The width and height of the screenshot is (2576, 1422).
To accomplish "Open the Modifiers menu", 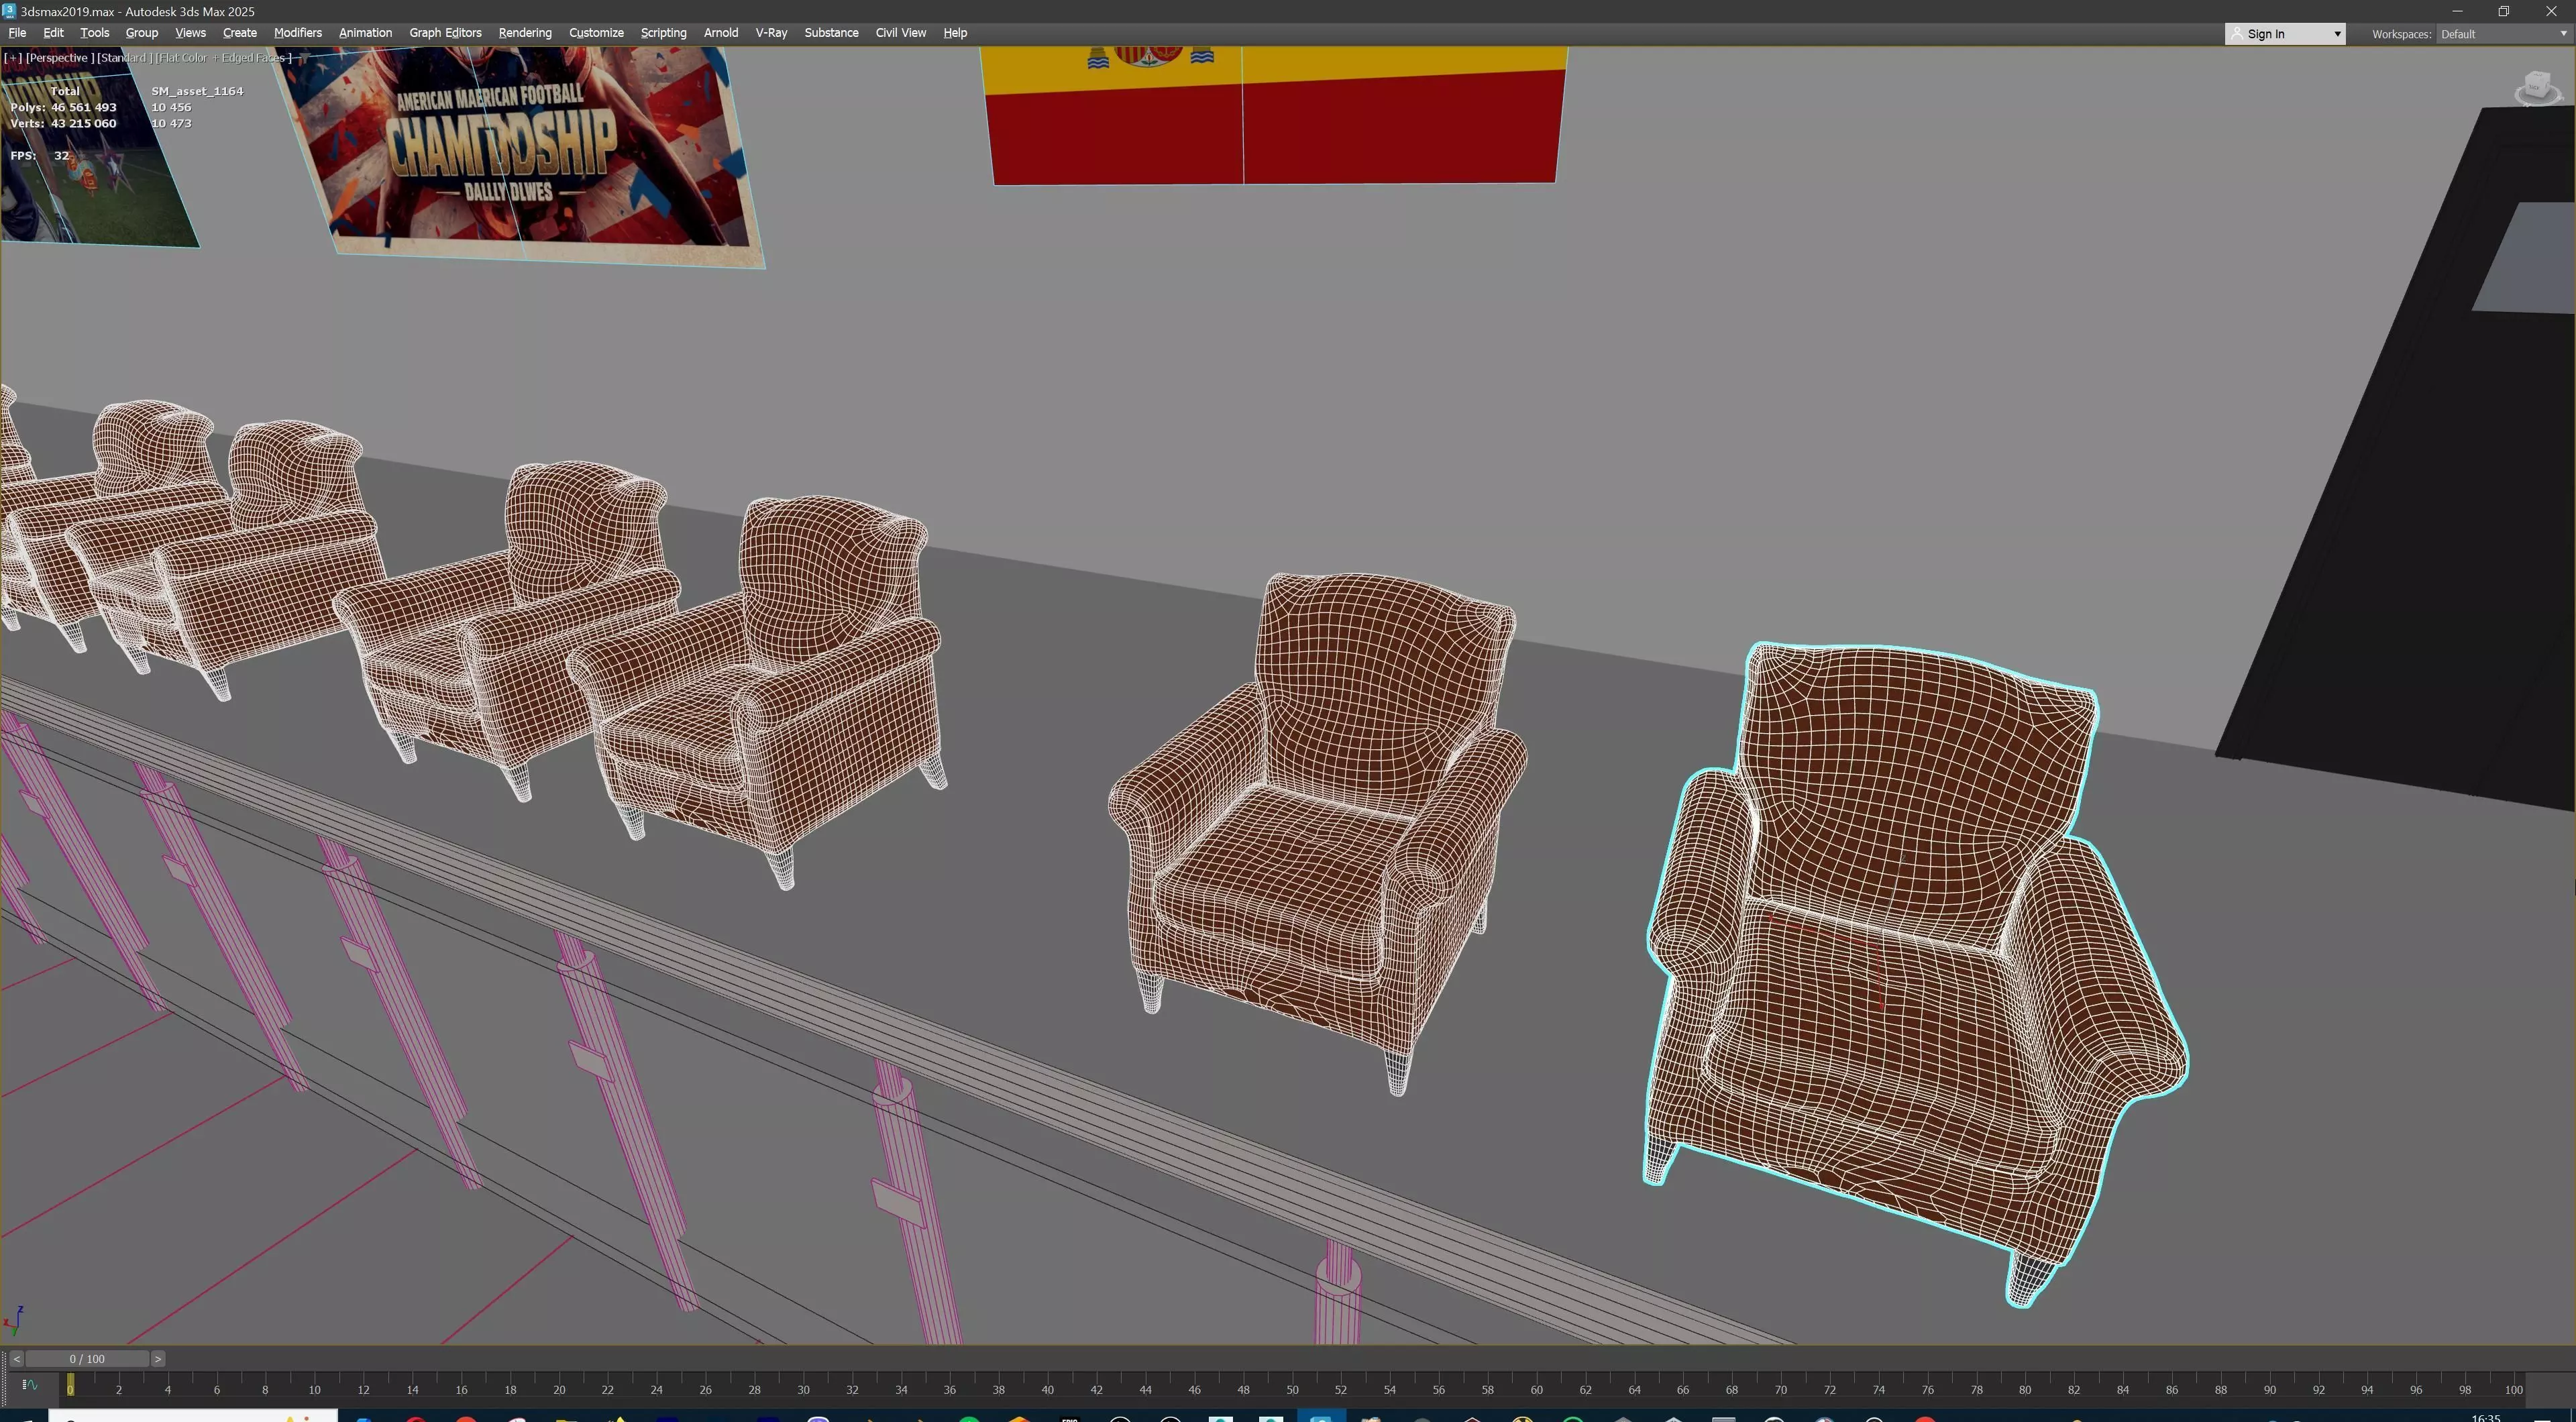I will coord(297,33).
